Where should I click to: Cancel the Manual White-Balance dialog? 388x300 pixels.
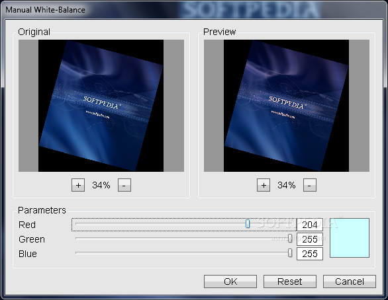tap(350, 281)
